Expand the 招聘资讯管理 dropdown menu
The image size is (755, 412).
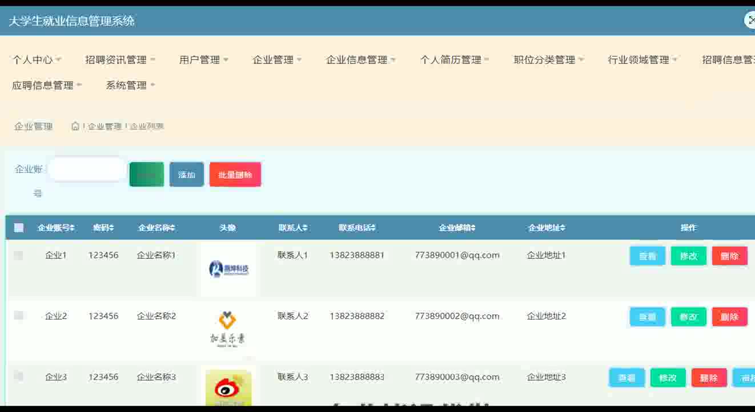(x=121, y=59)
